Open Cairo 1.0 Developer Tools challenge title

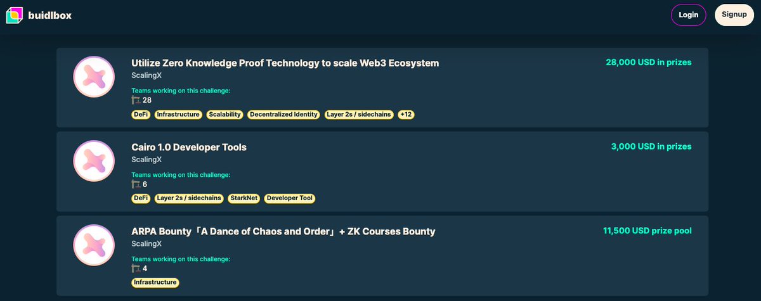(x=189, y=147)
